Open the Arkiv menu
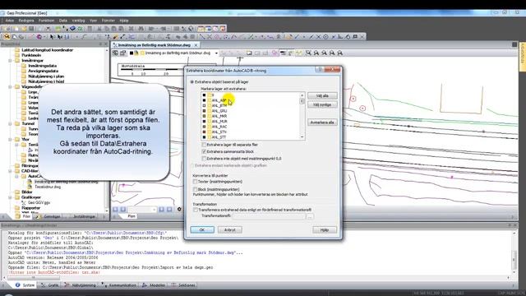This screenshot has width=526, height=296. [9, 21]
